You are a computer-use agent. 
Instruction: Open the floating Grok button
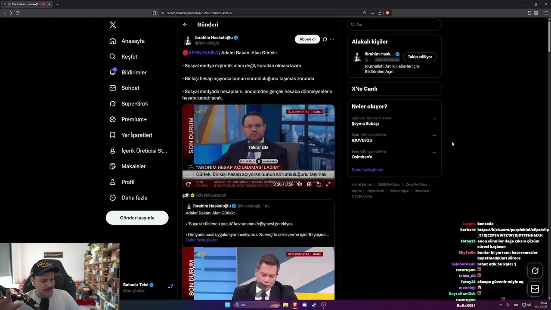(x=535, y=271)
